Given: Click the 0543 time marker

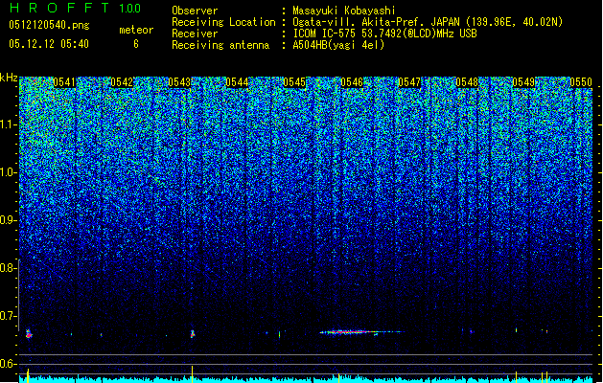Looking at the screenshot, I should coord(179,82).
